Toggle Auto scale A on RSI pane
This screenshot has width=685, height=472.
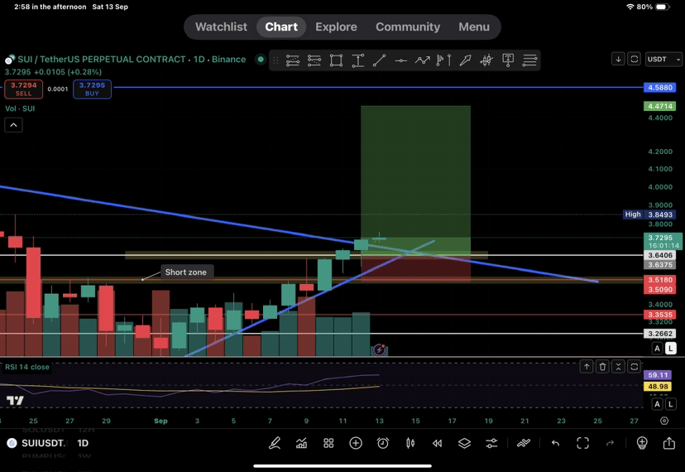(657, 404)
